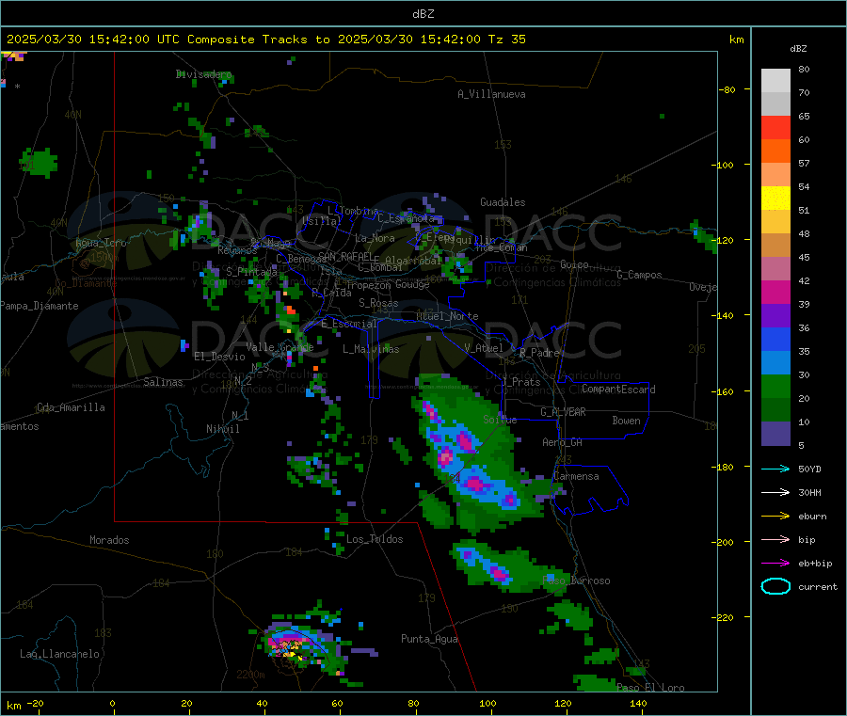
Task: Click the Cda_Amarilla label
Action: 71,407
